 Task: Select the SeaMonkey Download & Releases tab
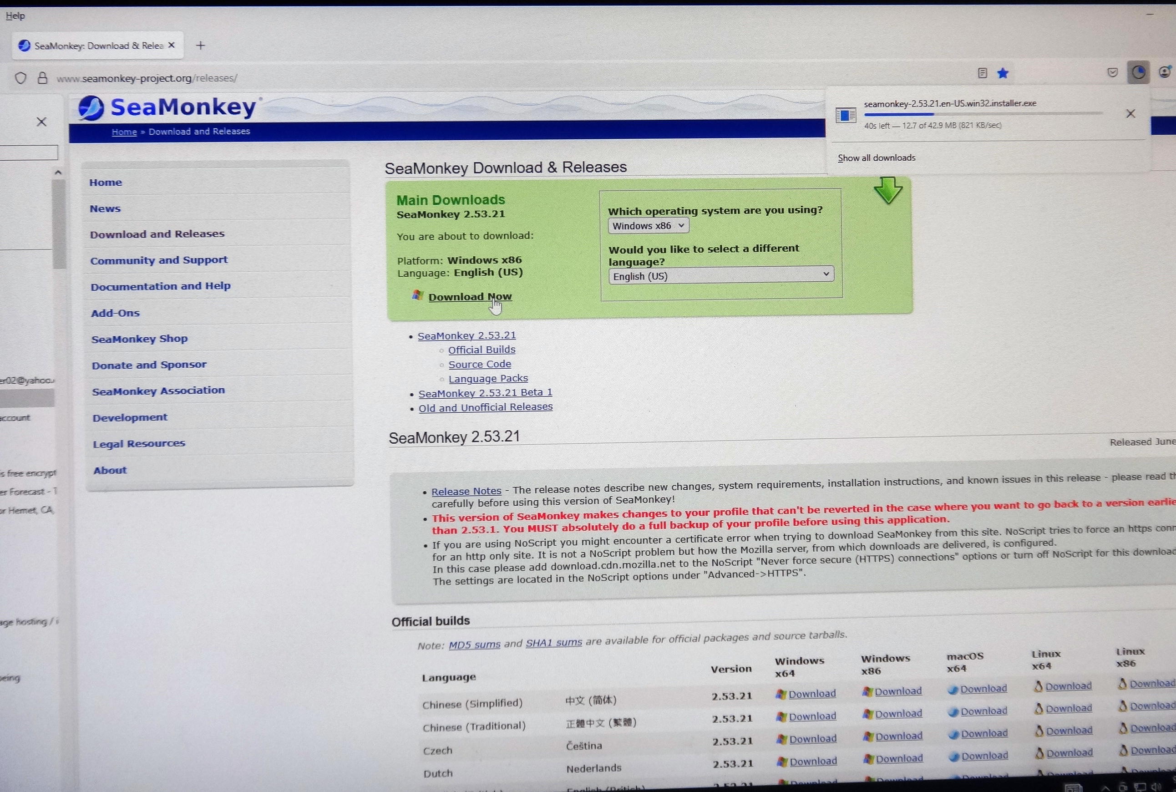98,46
